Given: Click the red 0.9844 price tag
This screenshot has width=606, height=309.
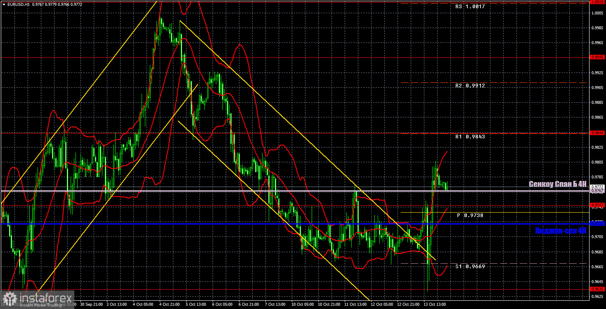Looking at the screenshot, I should (x=598, y=133).
